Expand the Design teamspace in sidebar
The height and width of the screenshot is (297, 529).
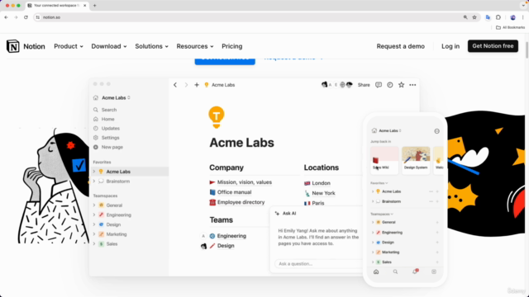pyautogui.click(x=94, y=224)
